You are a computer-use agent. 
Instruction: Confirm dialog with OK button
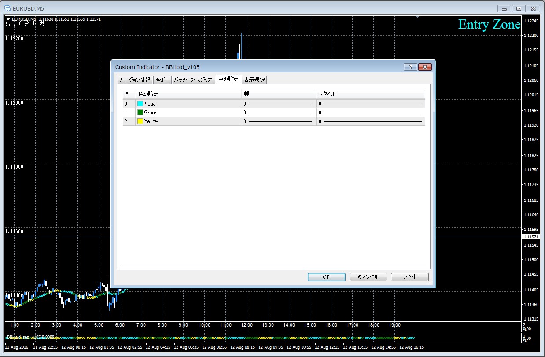pos(326,277)
